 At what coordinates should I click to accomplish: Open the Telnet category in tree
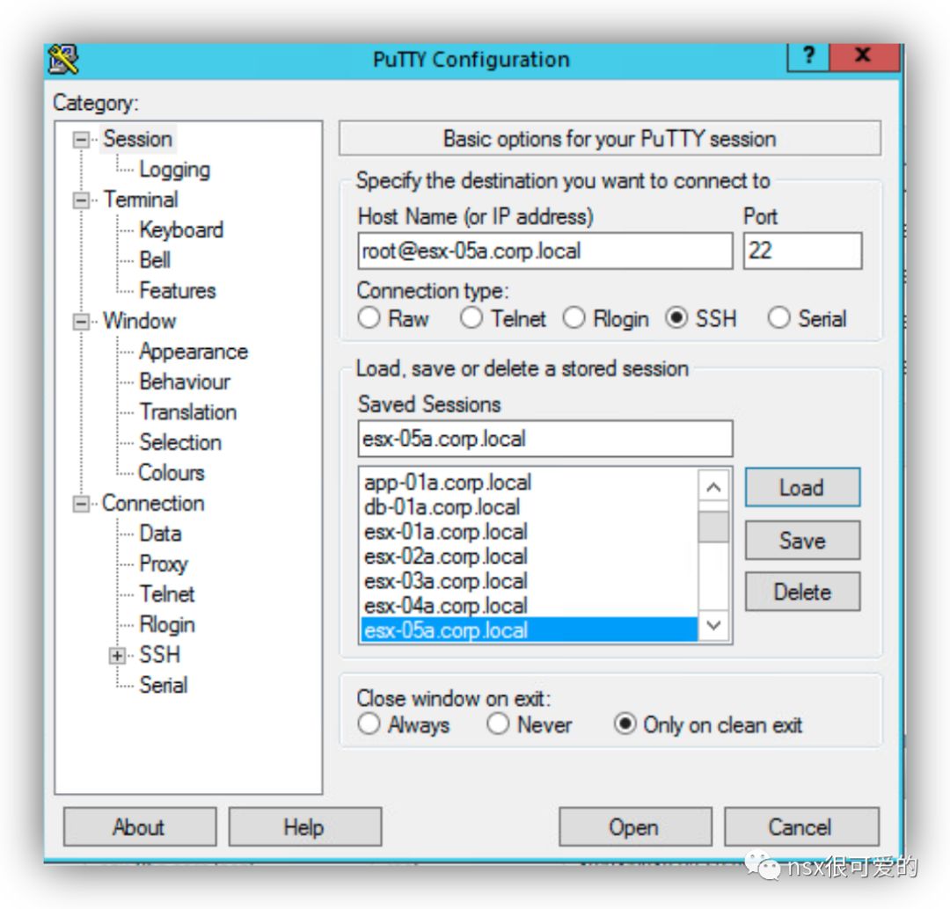pos(166,594)
